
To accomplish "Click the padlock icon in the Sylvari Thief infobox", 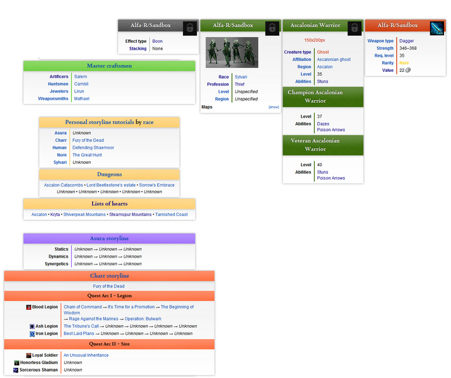I will pyautogui.click(x=272, y=28).
